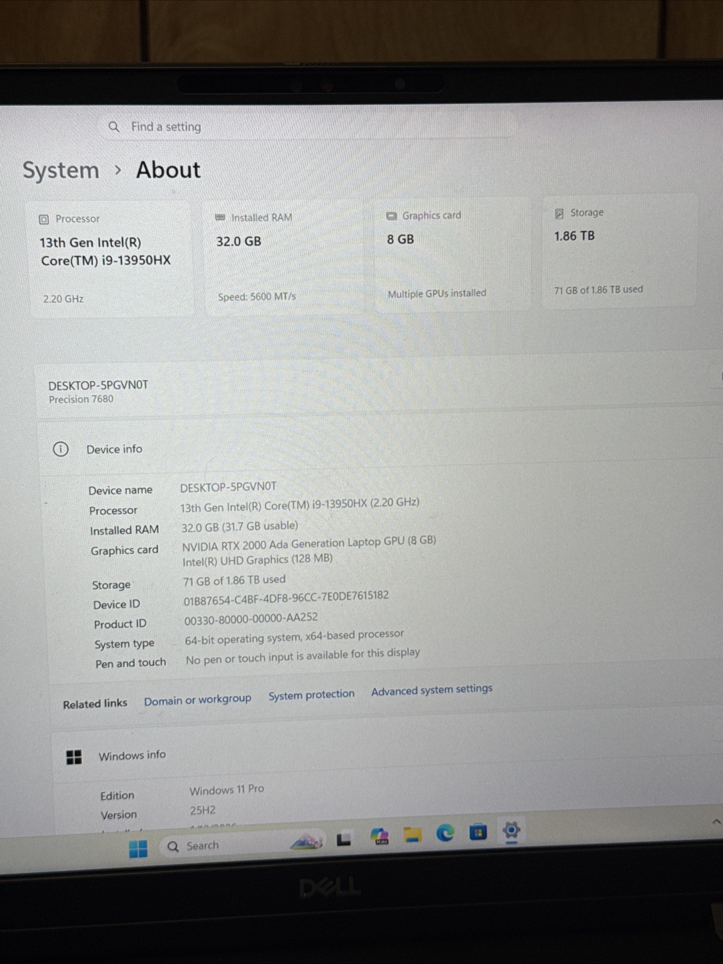
Task: Open Domain or workgroup link
Action: 197,700
